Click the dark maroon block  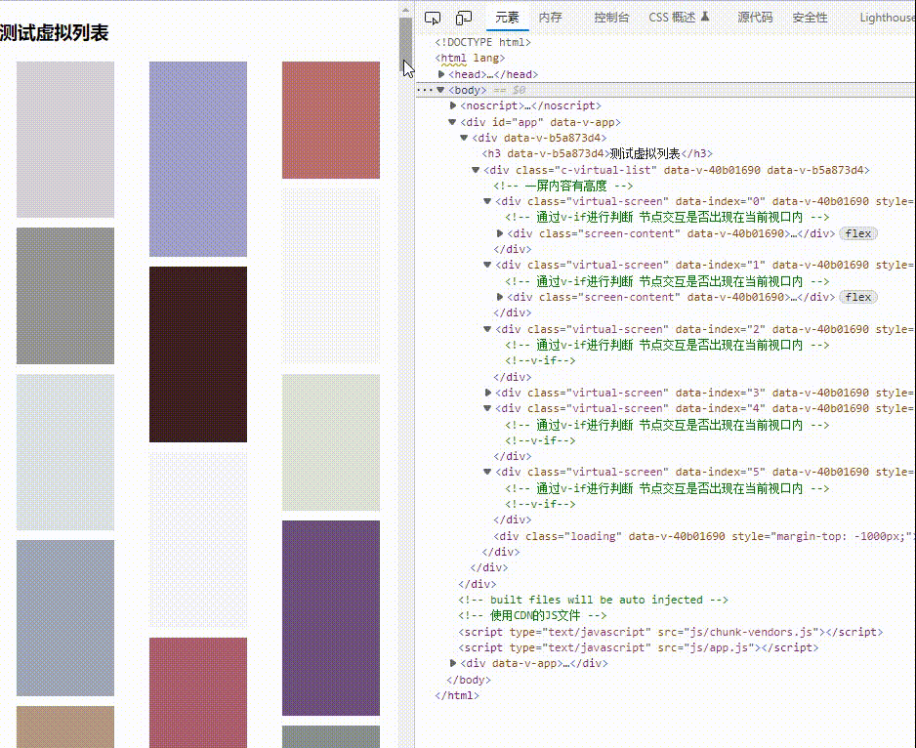coord(198,354)
